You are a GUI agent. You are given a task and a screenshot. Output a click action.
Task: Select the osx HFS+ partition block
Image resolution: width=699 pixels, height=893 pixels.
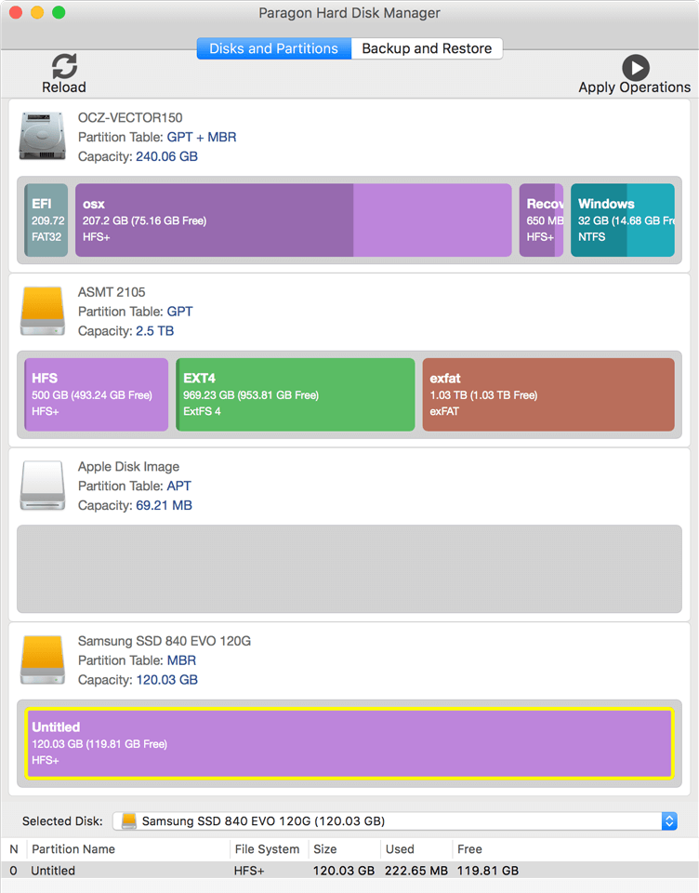point(293,220)
